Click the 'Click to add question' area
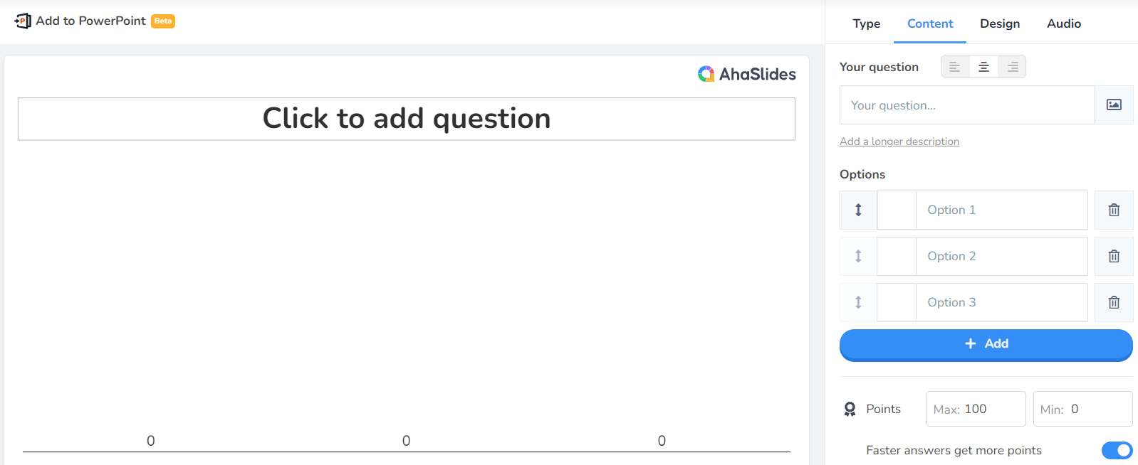The width and height of the screenshot is (1138, 465). point(406,119)
